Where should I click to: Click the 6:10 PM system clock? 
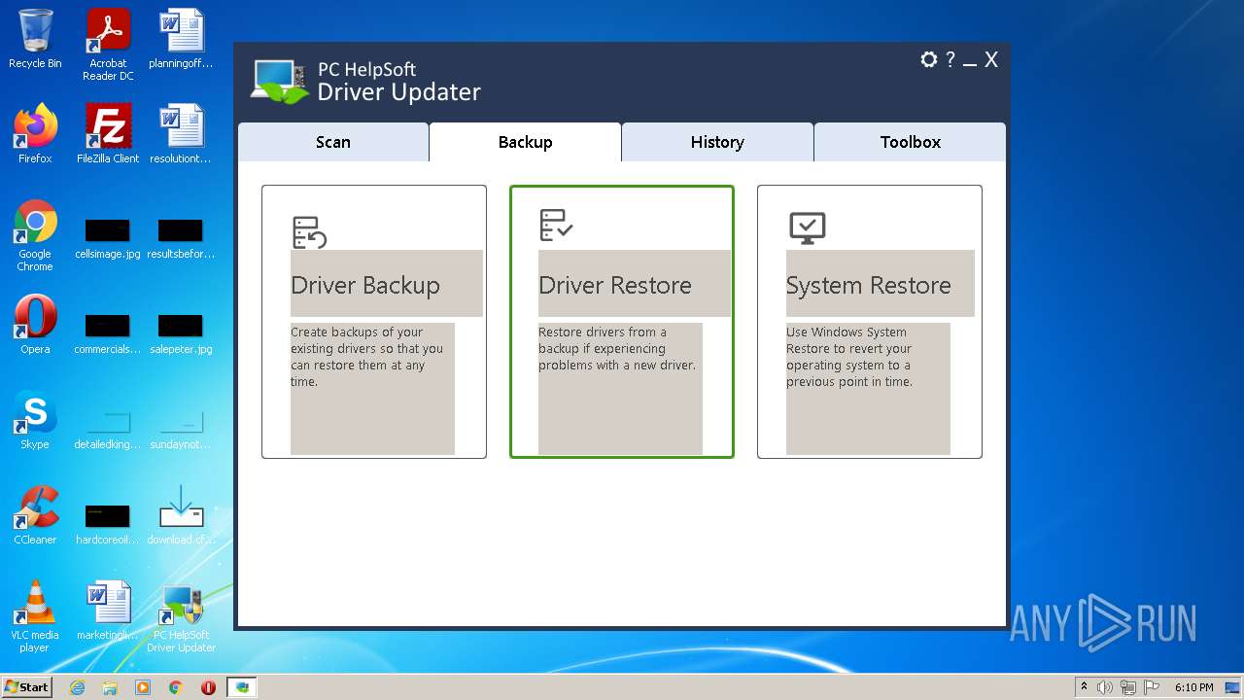(1193, 687)
